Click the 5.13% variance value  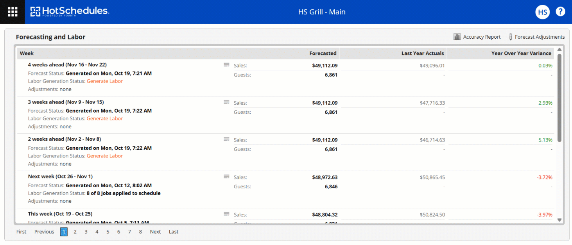(545, 140)
